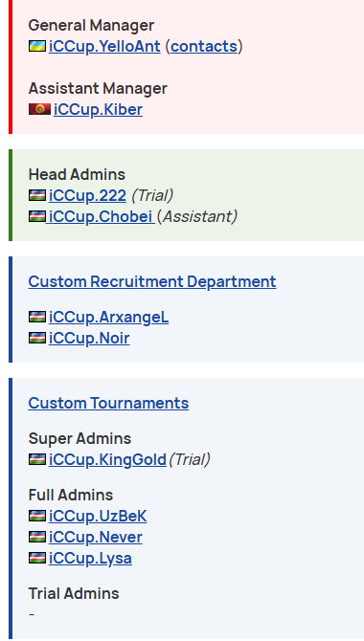
Task: Click the flag icon beside iCCup.UzBeK
Action: [x=36, y=516]
